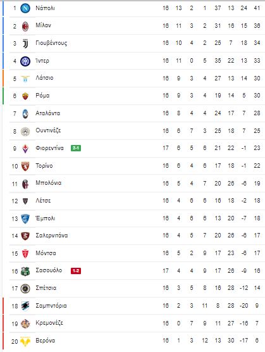This screenshot has width=265, height=352.
Task: Open the Κρεμονέζε team row name
Action: point(49,323)
